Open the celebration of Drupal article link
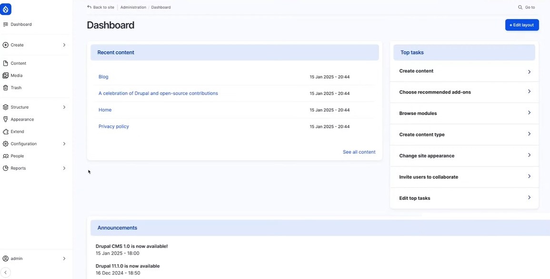Screen dimensions: 550x279 pyautogui.click(x=158, y=93)
